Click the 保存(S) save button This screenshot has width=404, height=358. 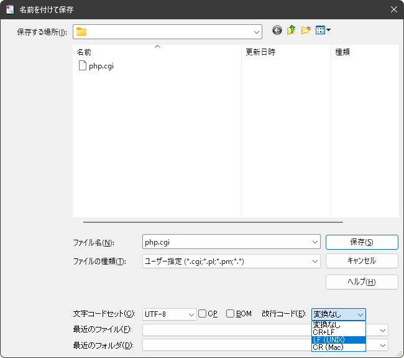coord(362,242)
